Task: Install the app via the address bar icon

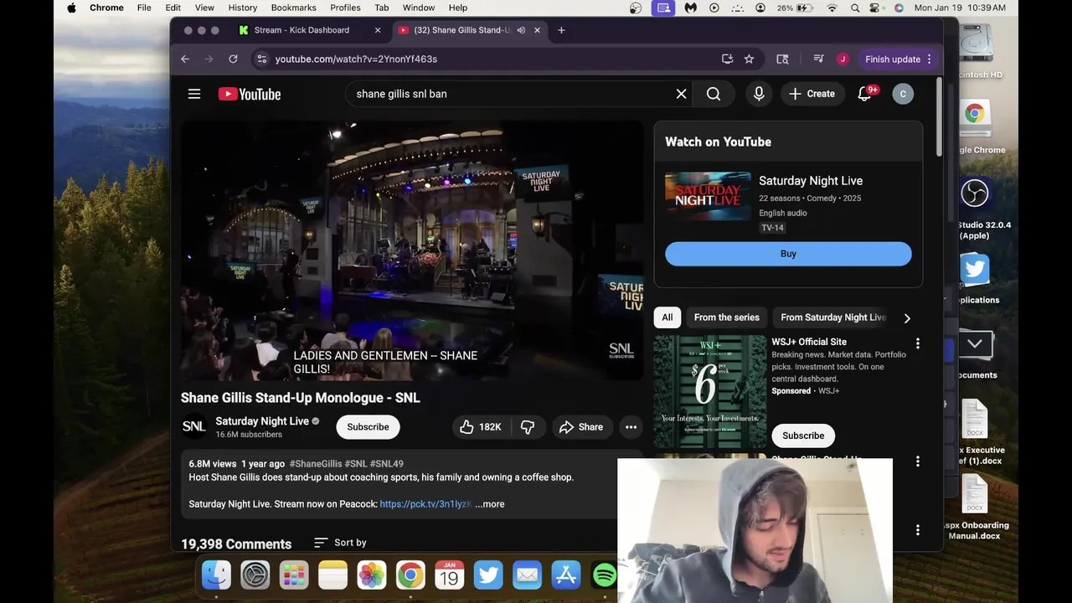Action: click(727, 59)
